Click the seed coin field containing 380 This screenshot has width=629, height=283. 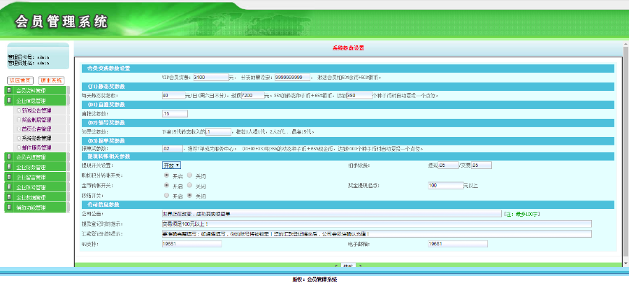click(x=359, y=96)
